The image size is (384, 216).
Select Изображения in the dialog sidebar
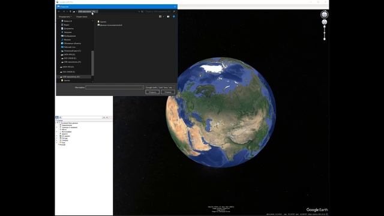68,36
